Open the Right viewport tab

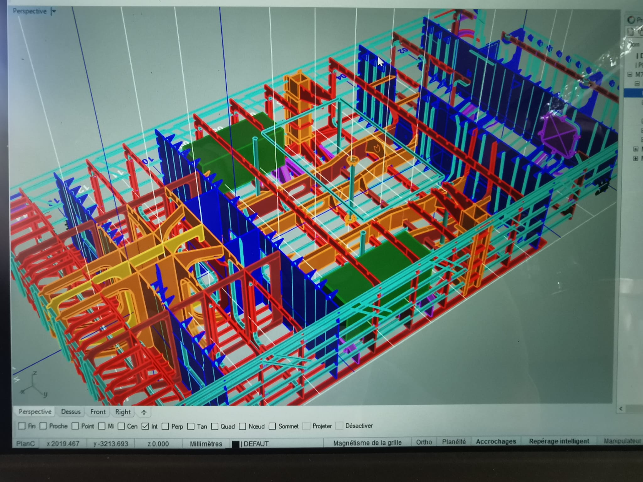pyautogui.click(x=123, y=412)
